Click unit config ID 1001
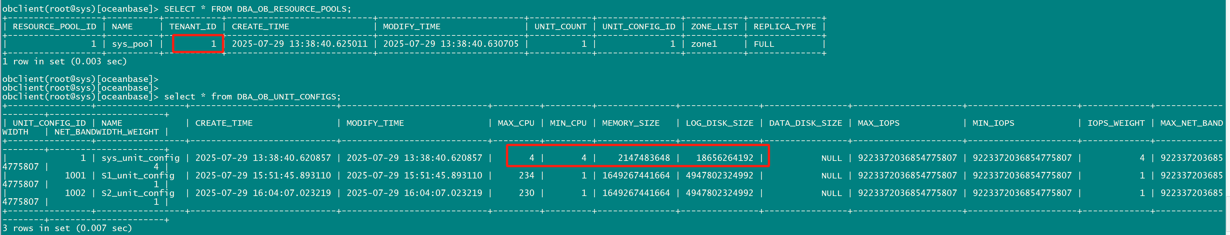 pos(75,176)
